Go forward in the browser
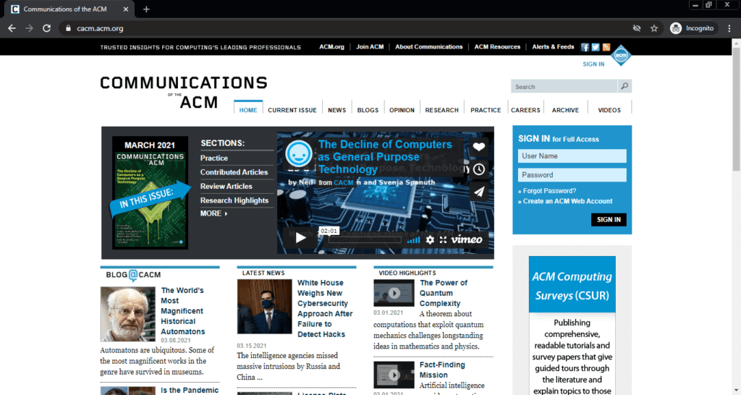The width and height of the screenshot is (741, 395). point(29,28)
